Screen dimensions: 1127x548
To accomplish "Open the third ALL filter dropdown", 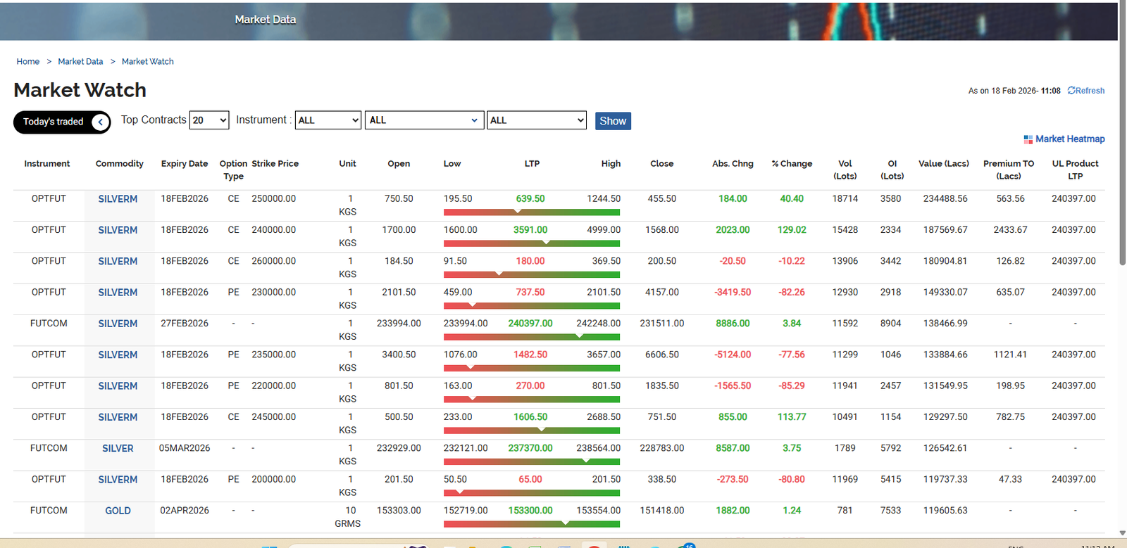I will [x=537, y=120].
